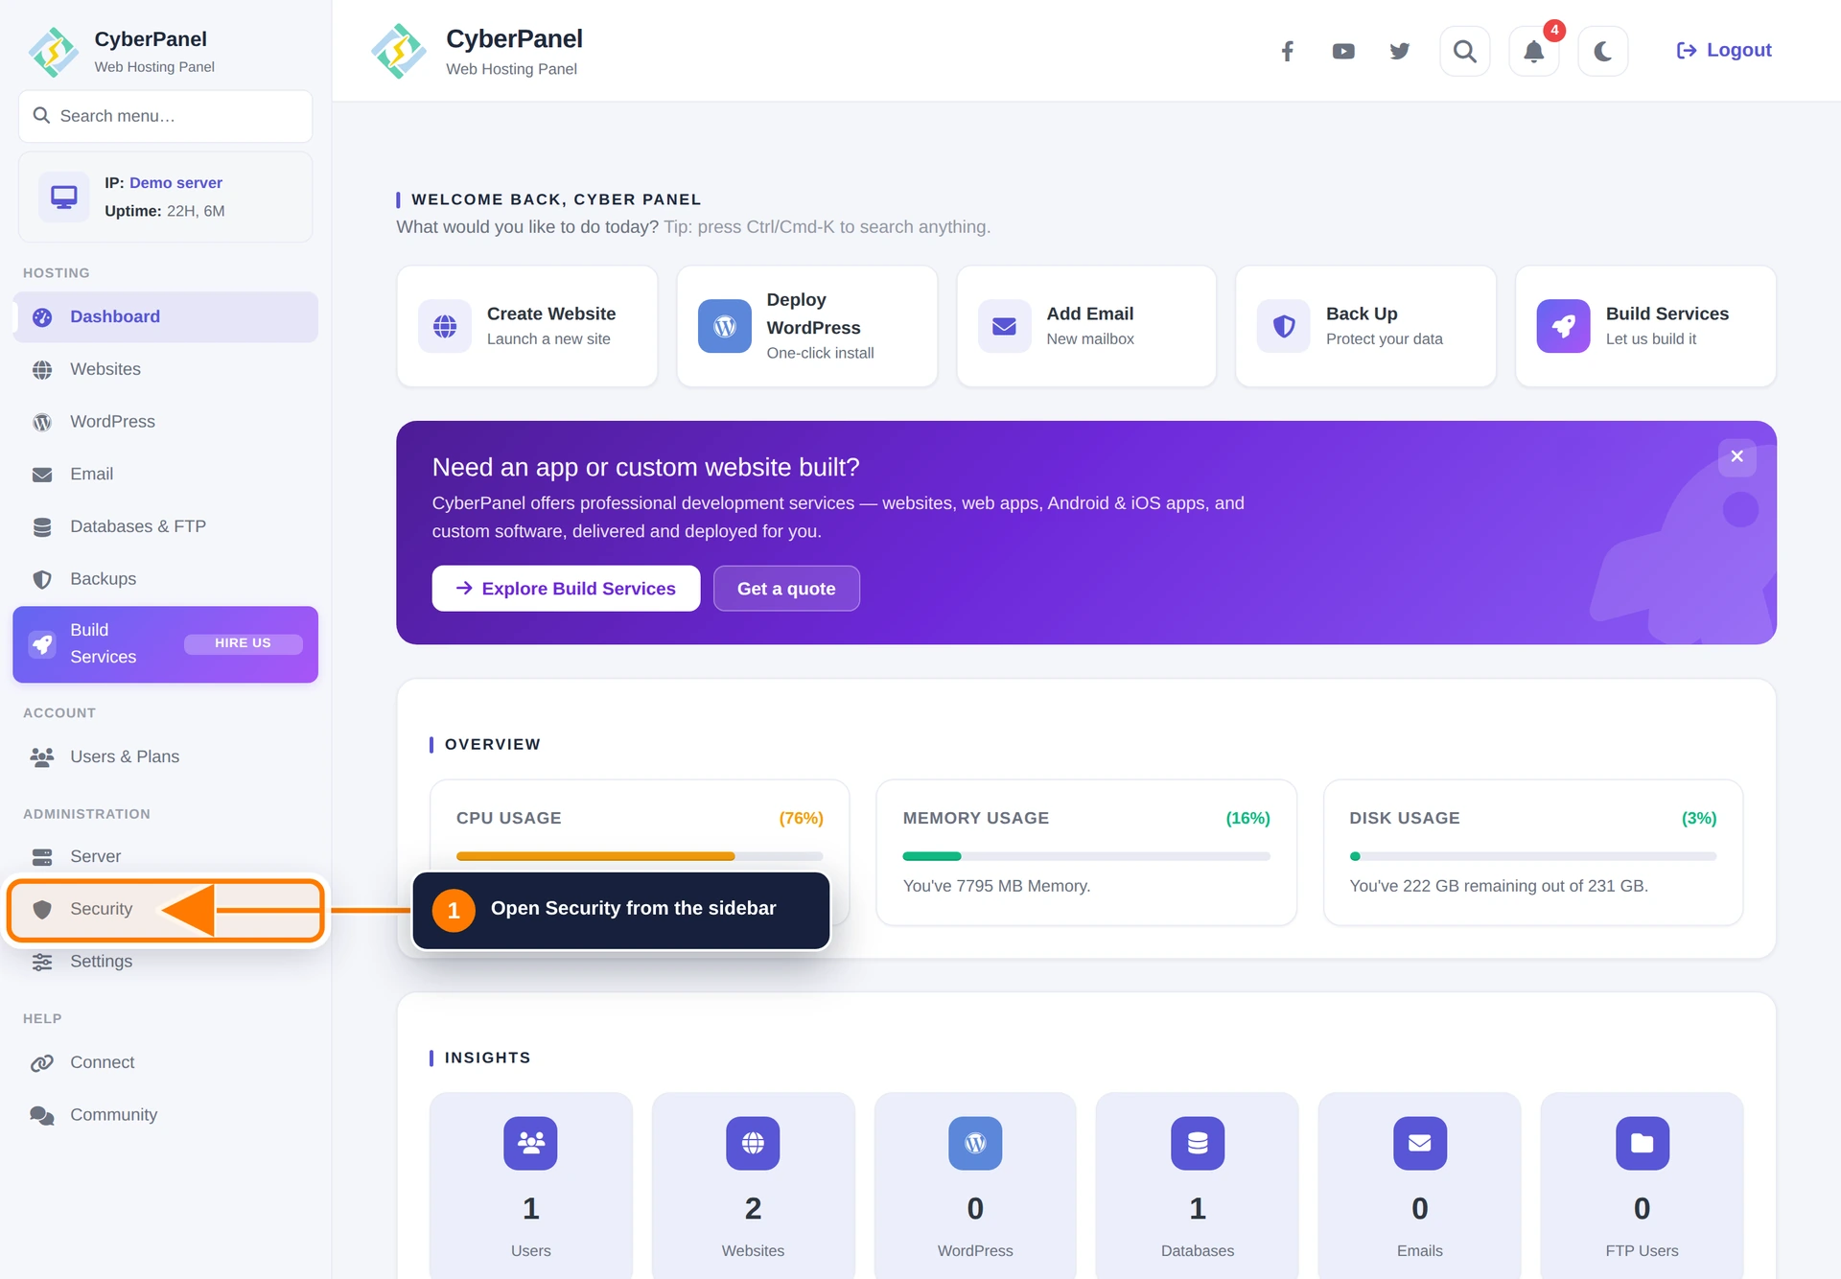Expand the Websites sidebar menu
The width and height of the screenshot is (1841, 1279).
click(x=165, y=369)
